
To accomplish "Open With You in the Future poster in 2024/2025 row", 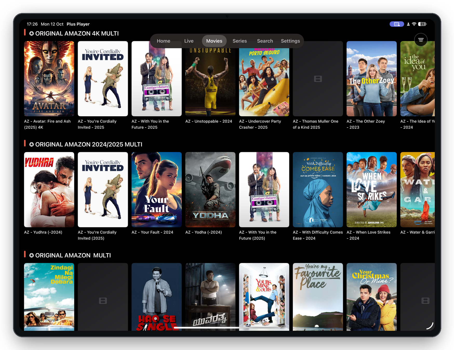I will pyautogui.click(x=264, y=190).
